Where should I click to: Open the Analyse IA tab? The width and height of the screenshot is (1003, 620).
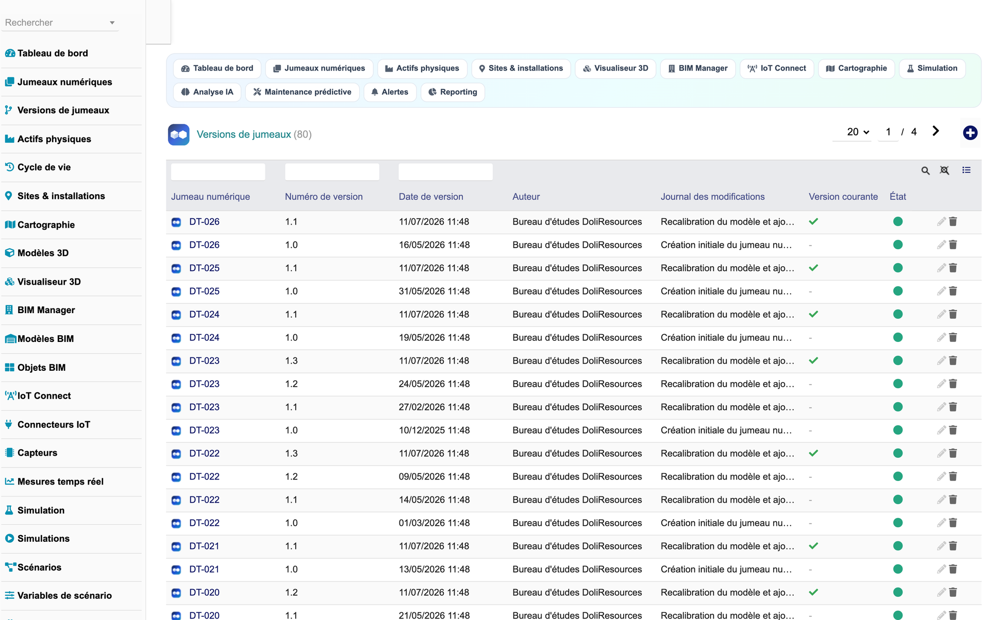(207, 92)
